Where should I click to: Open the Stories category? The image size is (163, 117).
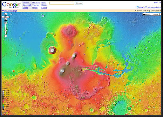[x=25, y=8]
